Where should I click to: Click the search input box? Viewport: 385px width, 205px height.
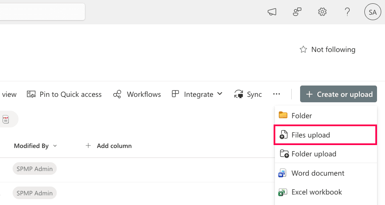[x=42, y=12]
